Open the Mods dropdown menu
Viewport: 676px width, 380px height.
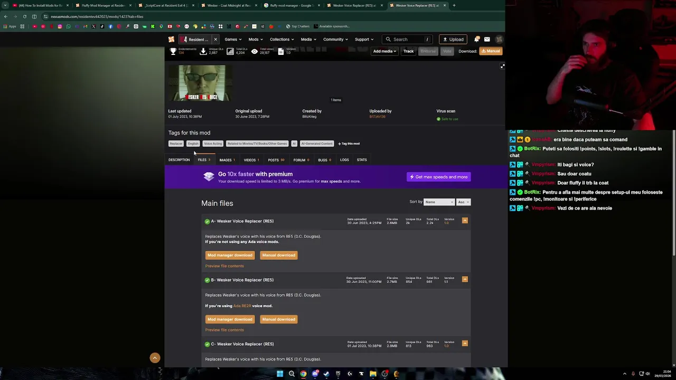click(256, 39)
